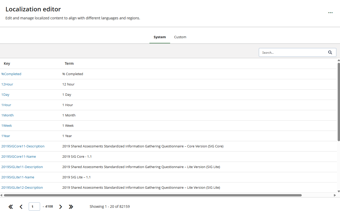Open the 1Month key entry
The image size is (340, 214).
click(7, 115)
